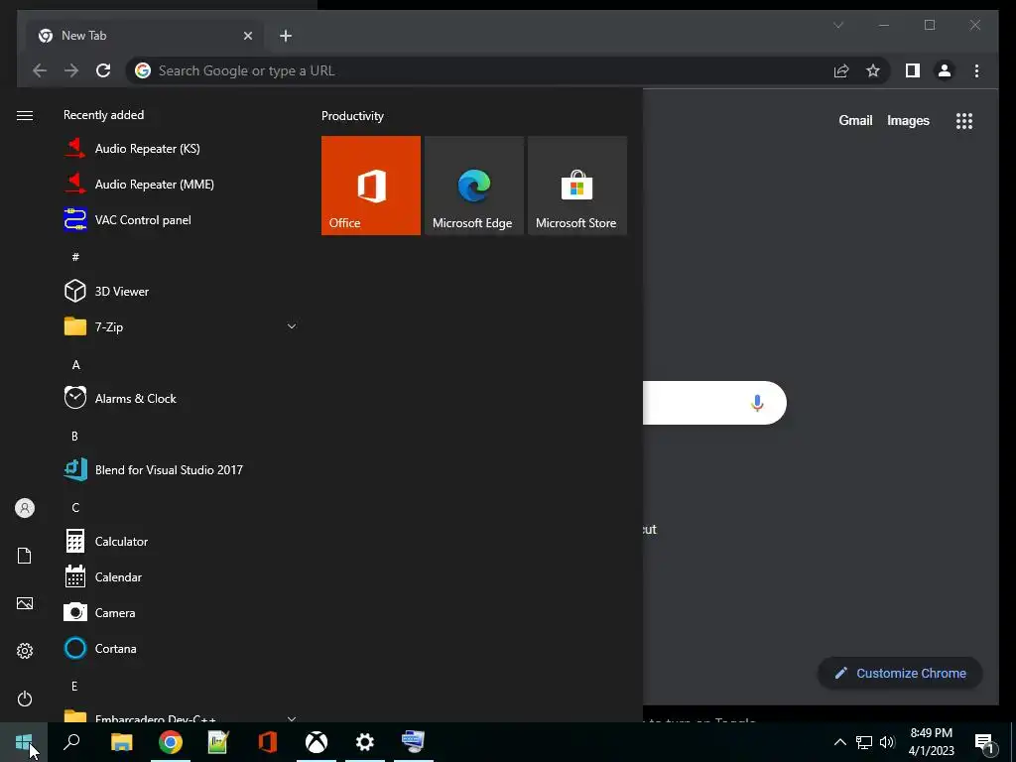Viewport: 1016px width, 762px height.
Task: Expand the Start menu hamburger
Action: pos(25,115)
